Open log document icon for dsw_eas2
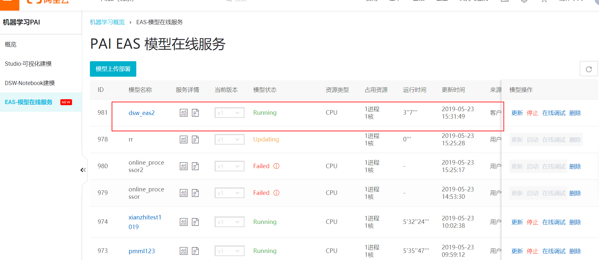 point(195,113)
